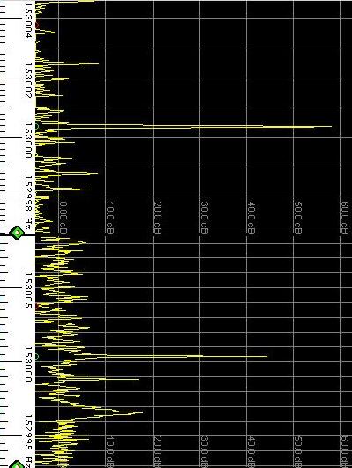352x468 pixels.
Task: Click the green diamond marker beside 152998 Hz
Action: click(17, 233)
